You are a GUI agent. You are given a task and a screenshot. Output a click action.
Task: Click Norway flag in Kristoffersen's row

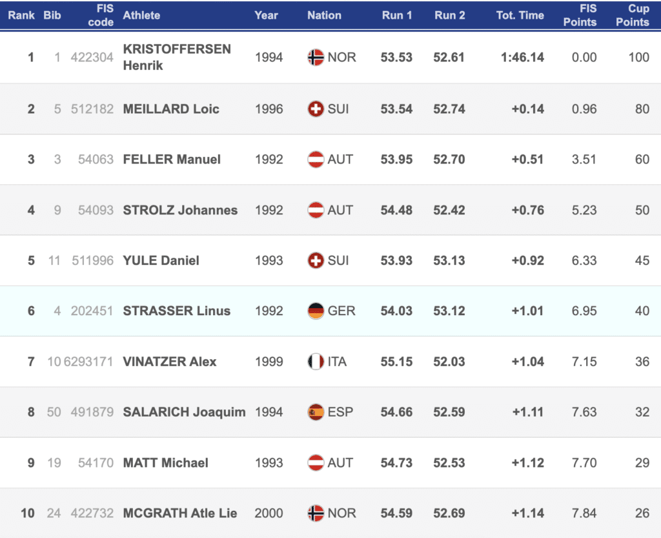[316, 57]
